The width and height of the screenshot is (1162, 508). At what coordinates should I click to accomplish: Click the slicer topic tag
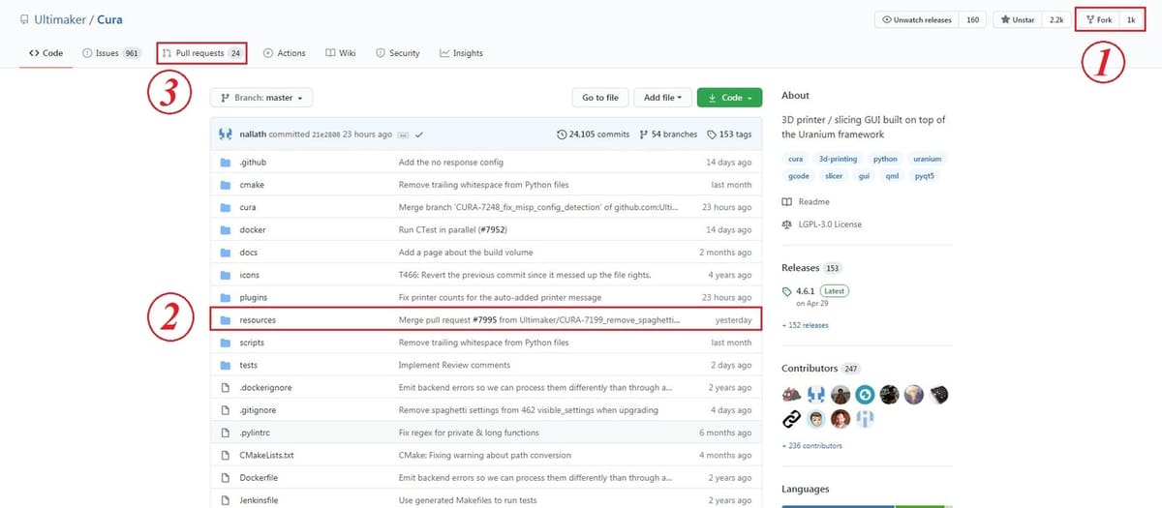tap(832, 176)
